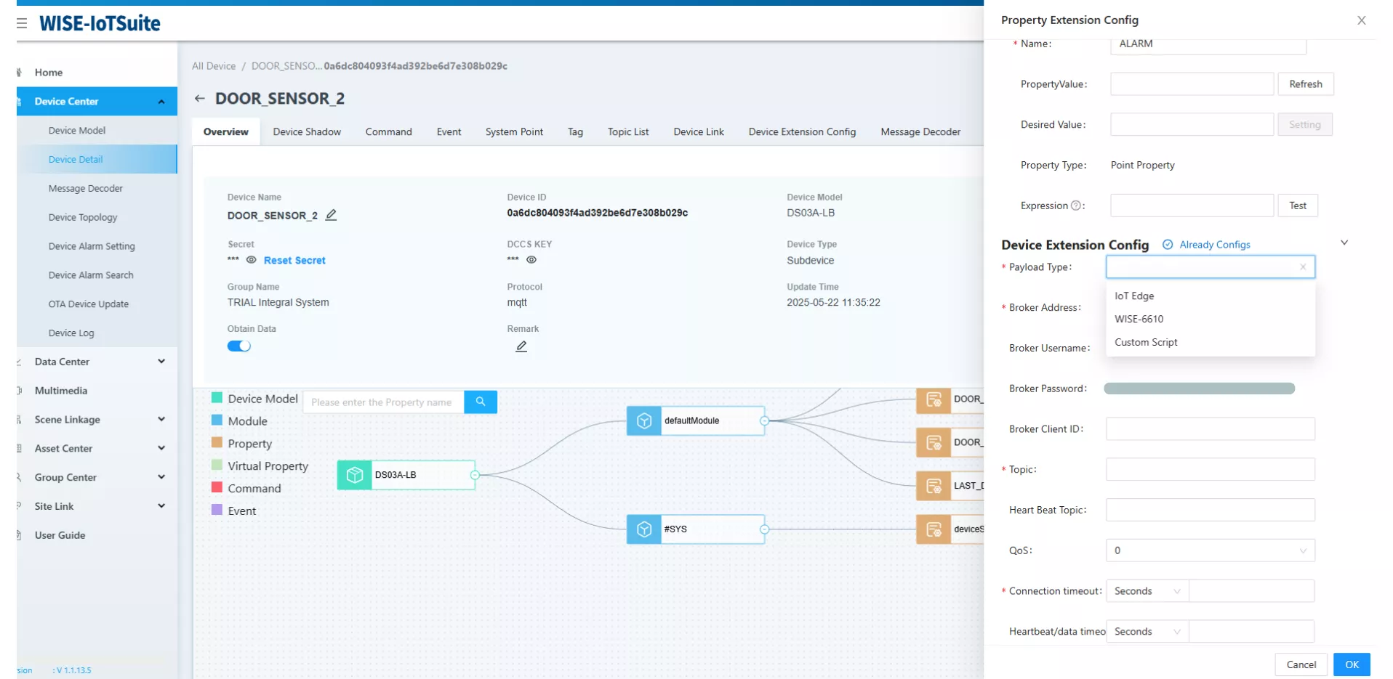1393x679 pixels.
Task: Open the Device Link tab
Action: (x=699, y=131)
